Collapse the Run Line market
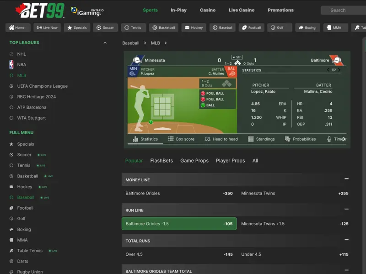Image resolution: width=366 pixels, height=274 pixels. point(346,210)
